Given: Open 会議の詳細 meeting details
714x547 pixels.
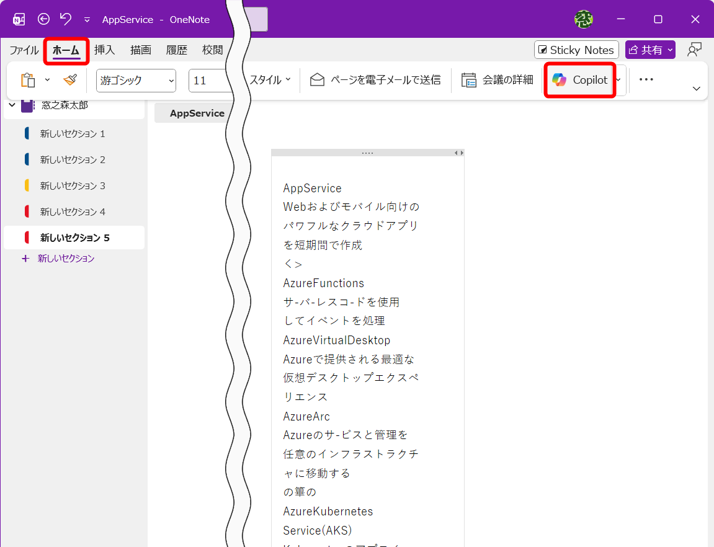Looking at the screenshot, I should pos(497,80).
